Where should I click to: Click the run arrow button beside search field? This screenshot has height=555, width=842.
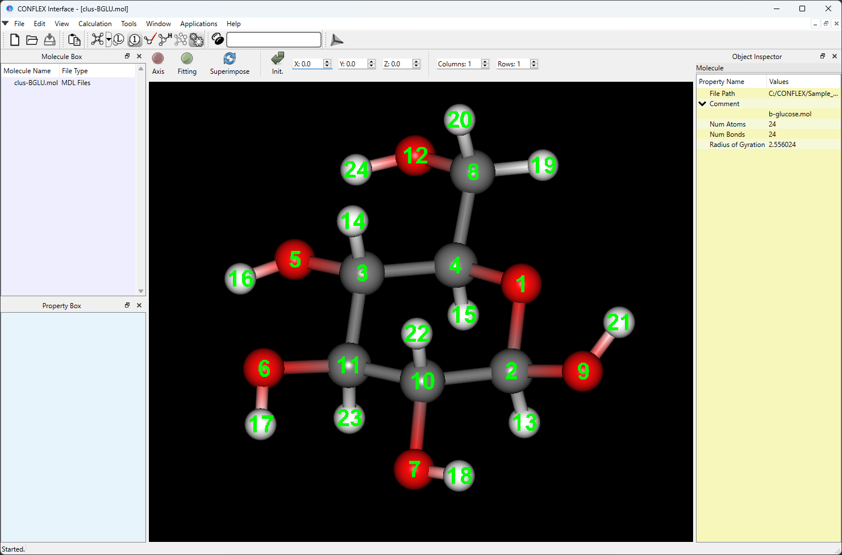pyautogui.click(x=336, y=40)
